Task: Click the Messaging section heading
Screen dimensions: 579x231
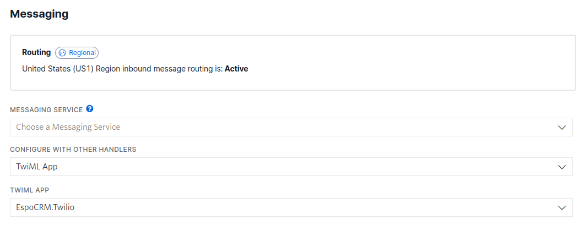Action: [39, 14]
